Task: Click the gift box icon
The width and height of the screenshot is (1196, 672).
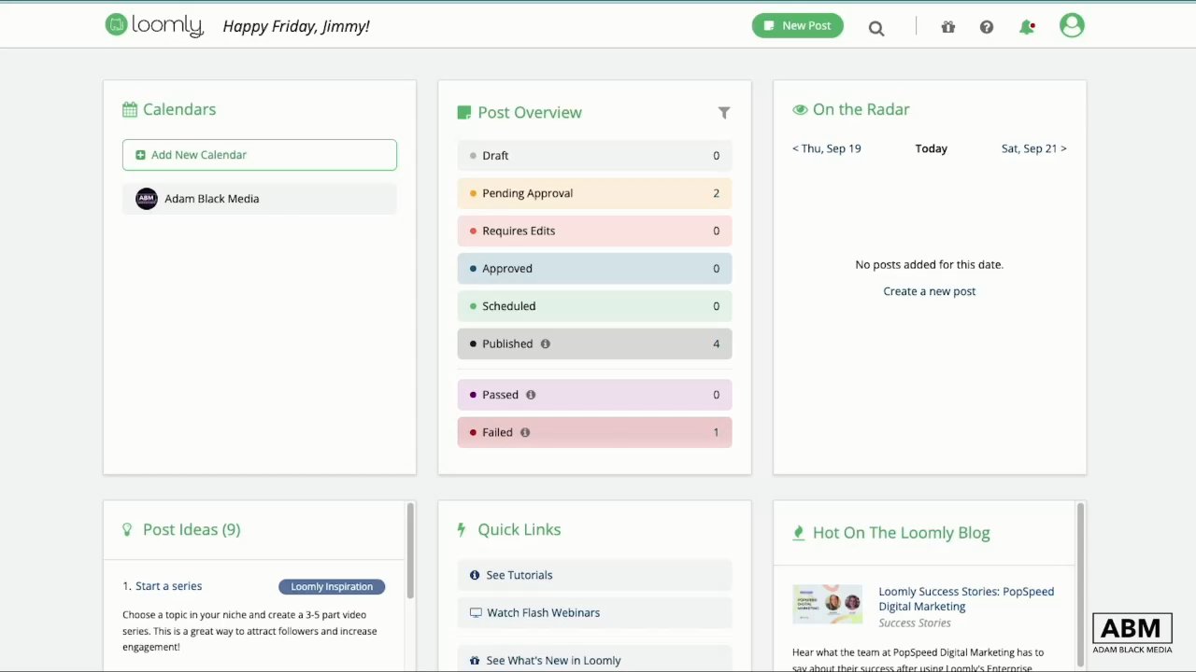Action: click(x=948, y=27)
